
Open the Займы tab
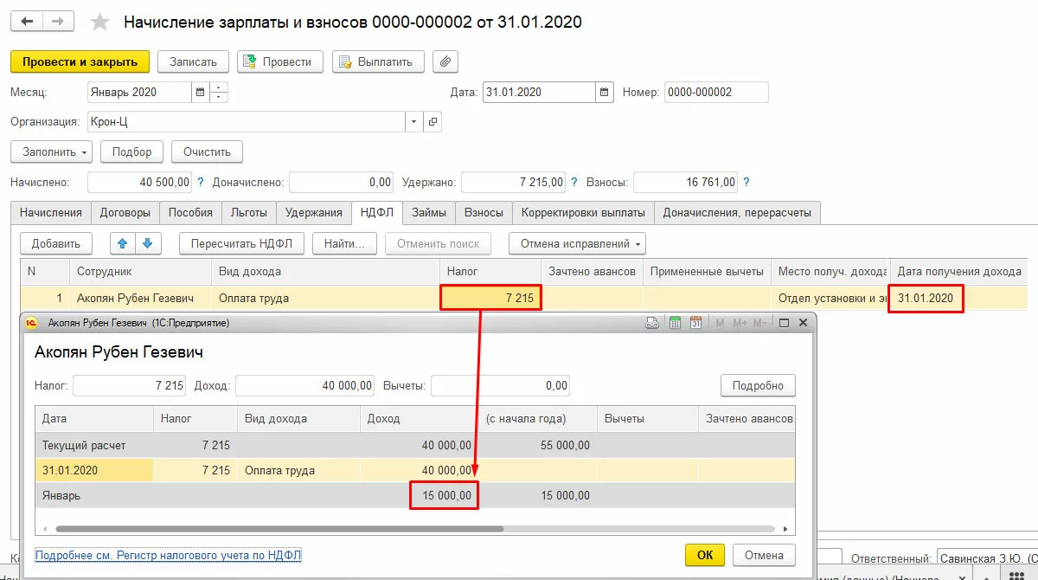coord(429,212)
